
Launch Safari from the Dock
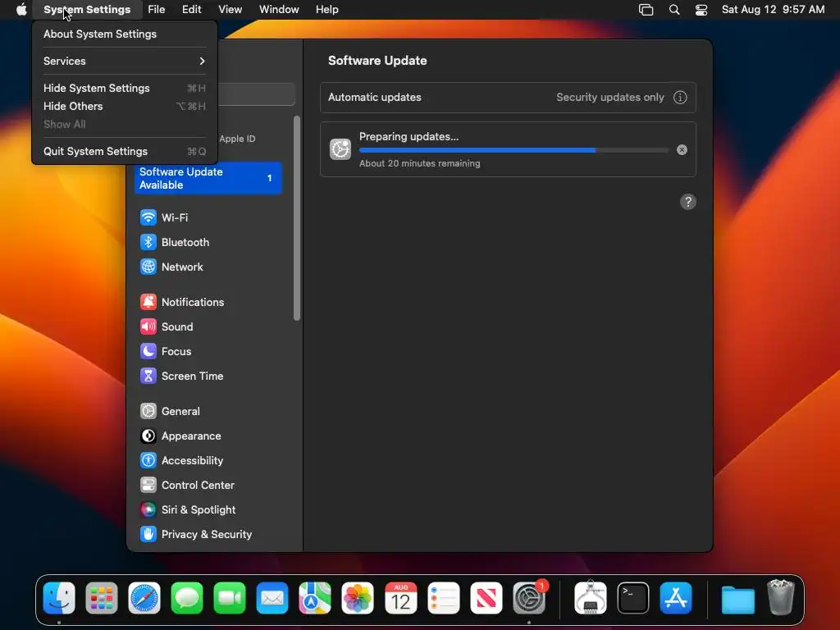point(144,598)
